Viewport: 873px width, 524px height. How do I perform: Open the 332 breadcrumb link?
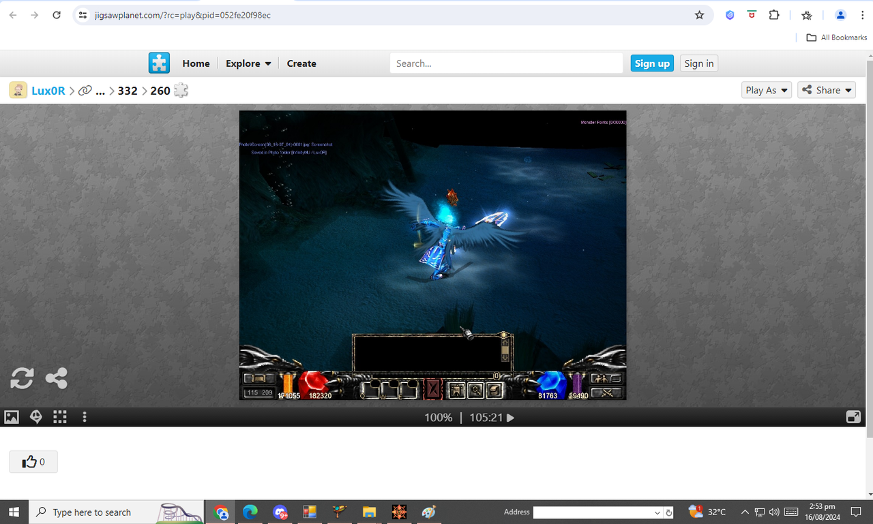click(x=128, y=90)
